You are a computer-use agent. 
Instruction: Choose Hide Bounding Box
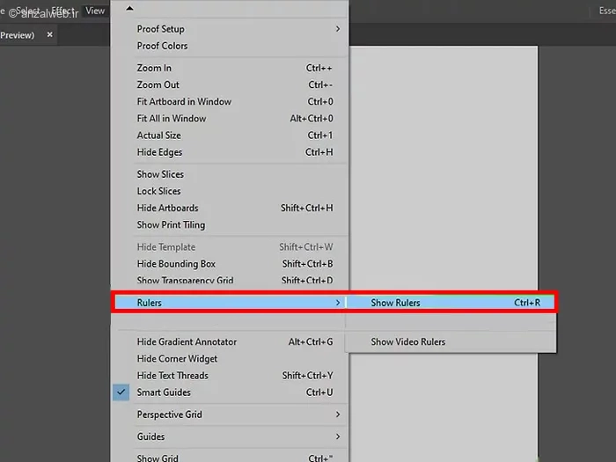point(176,264)
